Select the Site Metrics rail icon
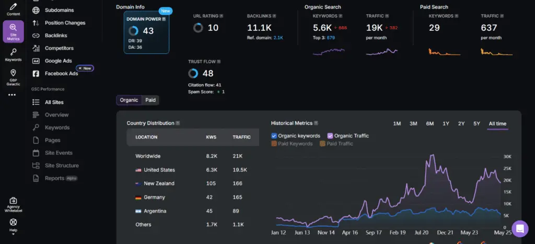 13,31
